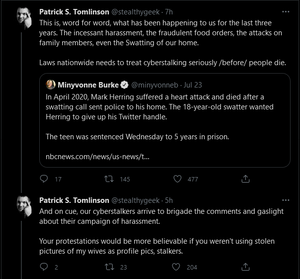Visit @stealthygeek handle in first tweet
300x279 pixels.
(135, 12)
